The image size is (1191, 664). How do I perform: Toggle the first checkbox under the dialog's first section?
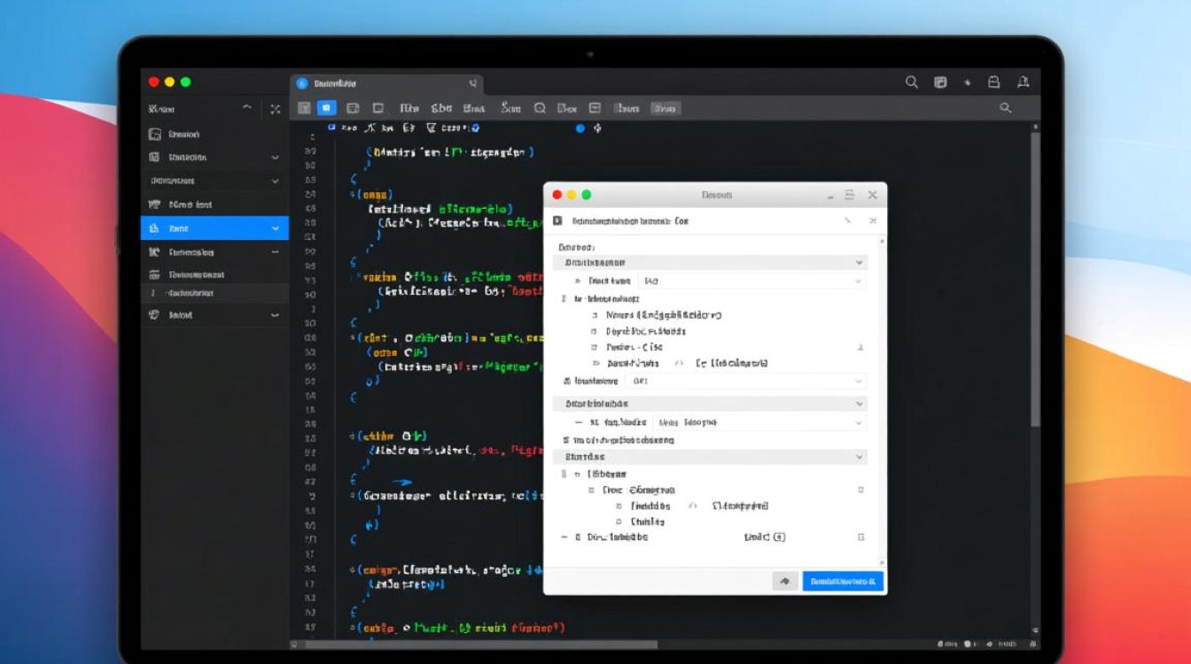pyautogui.click(x=595, y=315)
